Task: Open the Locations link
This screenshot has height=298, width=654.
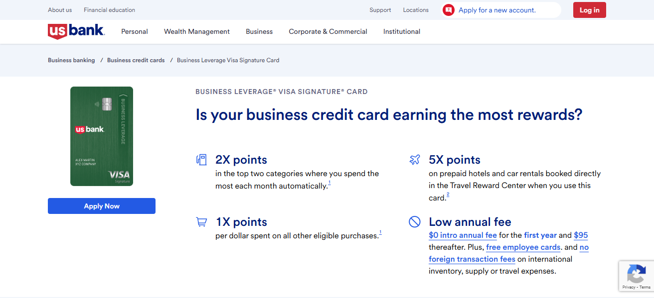Action: [416, 10]
